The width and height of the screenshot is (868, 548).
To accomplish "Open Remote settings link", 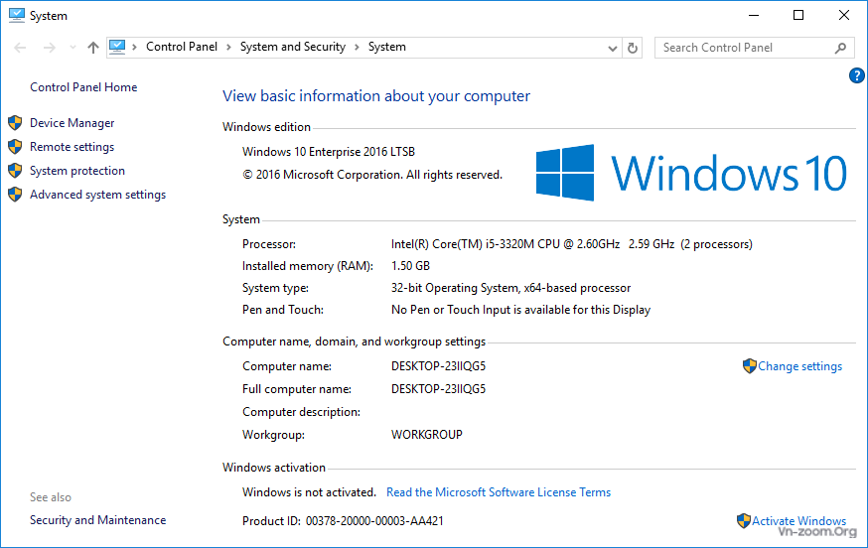I will point(72,147).
